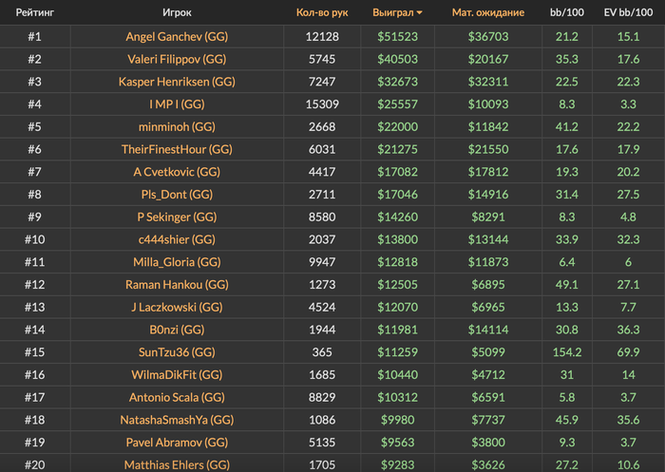Open minminoh (GG) player link
The height and width of the screenshot is (472, 665).
pyautogui.click(x=177, y=127)
